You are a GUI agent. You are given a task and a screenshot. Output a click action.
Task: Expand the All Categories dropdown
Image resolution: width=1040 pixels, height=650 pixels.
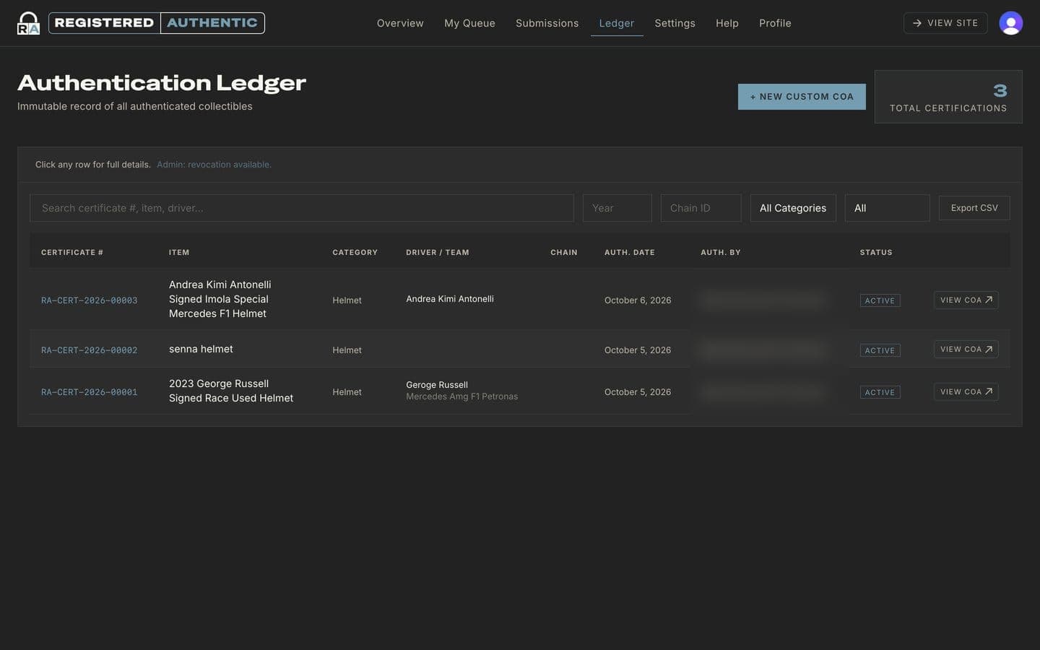[793, 208]
